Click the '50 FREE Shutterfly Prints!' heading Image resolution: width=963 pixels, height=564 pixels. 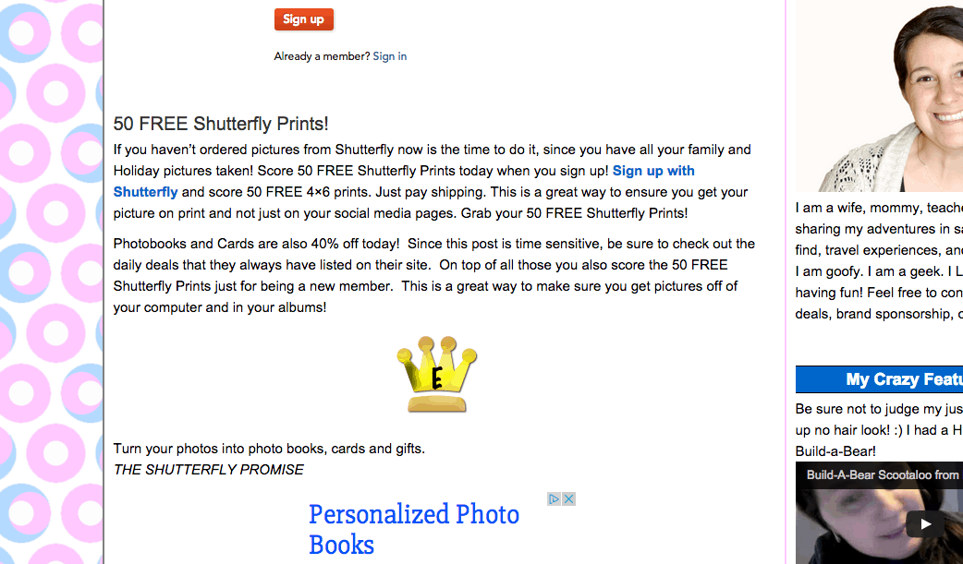[x=221, y=124]
